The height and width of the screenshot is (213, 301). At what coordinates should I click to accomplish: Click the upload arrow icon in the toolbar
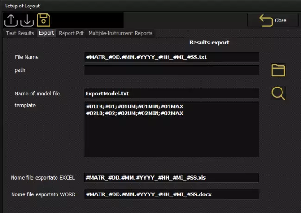click(11, 20)
